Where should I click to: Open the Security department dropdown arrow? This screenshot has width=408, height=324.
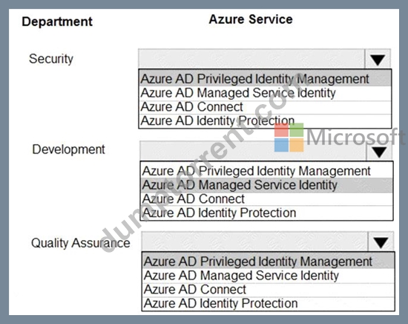coord(378,59)
